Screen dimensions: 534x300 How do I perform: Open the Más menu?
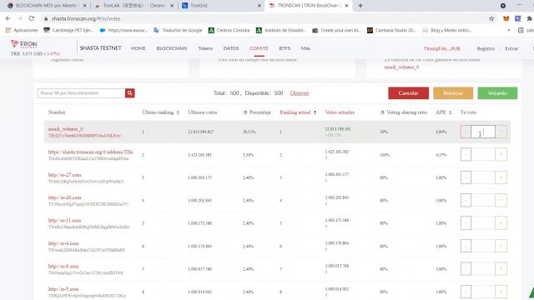click(305, 48)
